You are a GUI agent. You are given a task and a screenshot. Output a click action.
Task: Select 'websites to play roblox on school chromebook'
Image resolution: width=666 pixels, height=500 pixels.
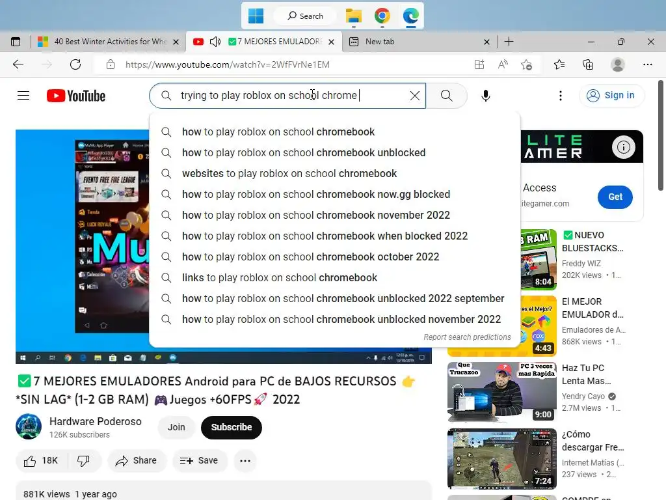pos(335,173)
